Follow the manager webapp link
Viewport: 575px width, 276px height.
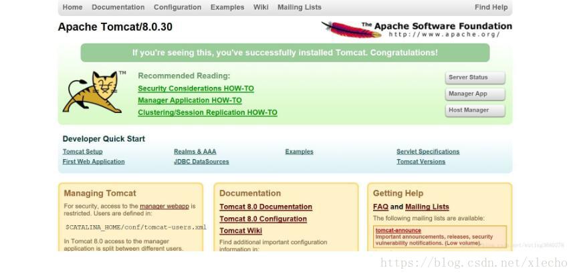(164, 206)
